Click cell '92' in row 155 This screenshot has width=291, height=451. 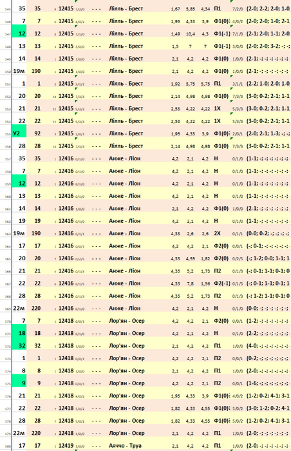[x=36, y=133]
